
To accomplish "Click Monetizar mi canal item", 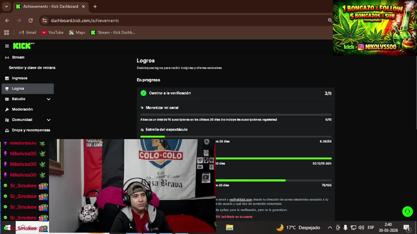I will [162, 108].
